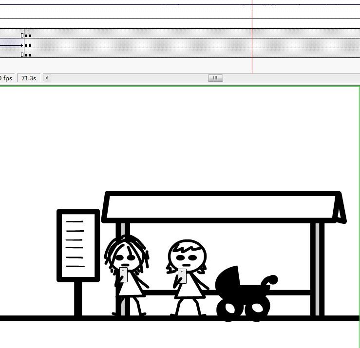Select the shelter's gray pillar beside the stroller
This screenshot has height=348, width=360.
317,269
